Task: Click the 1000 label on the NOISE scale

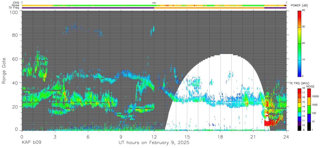Action: pyautogui.click(x=315, y=105)
